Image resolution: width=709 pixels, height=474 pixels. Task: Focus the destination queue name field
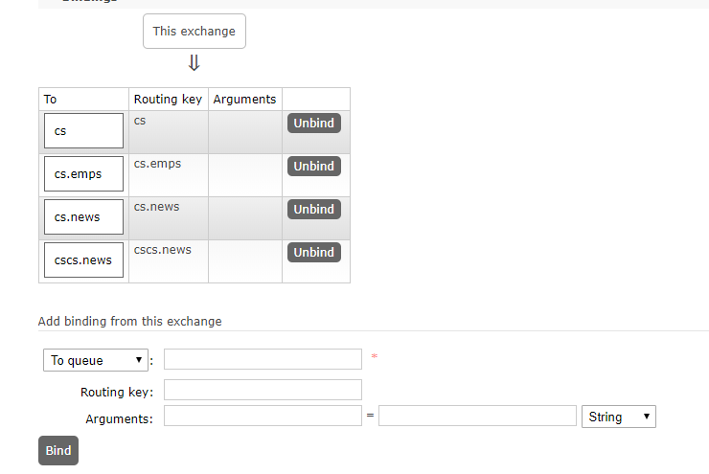(x=263, y=359)
